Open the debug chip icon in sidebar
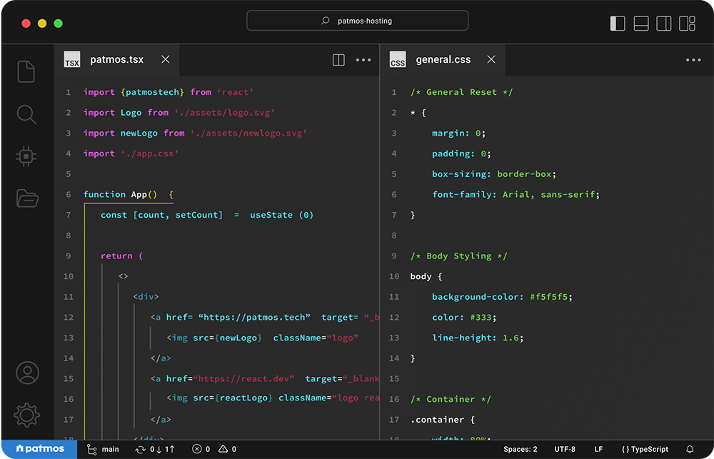 pyautogui.click(x=26, y=156)
